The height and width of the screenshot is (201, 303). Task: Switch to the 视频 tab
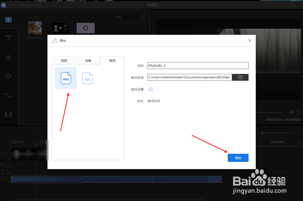64,61
